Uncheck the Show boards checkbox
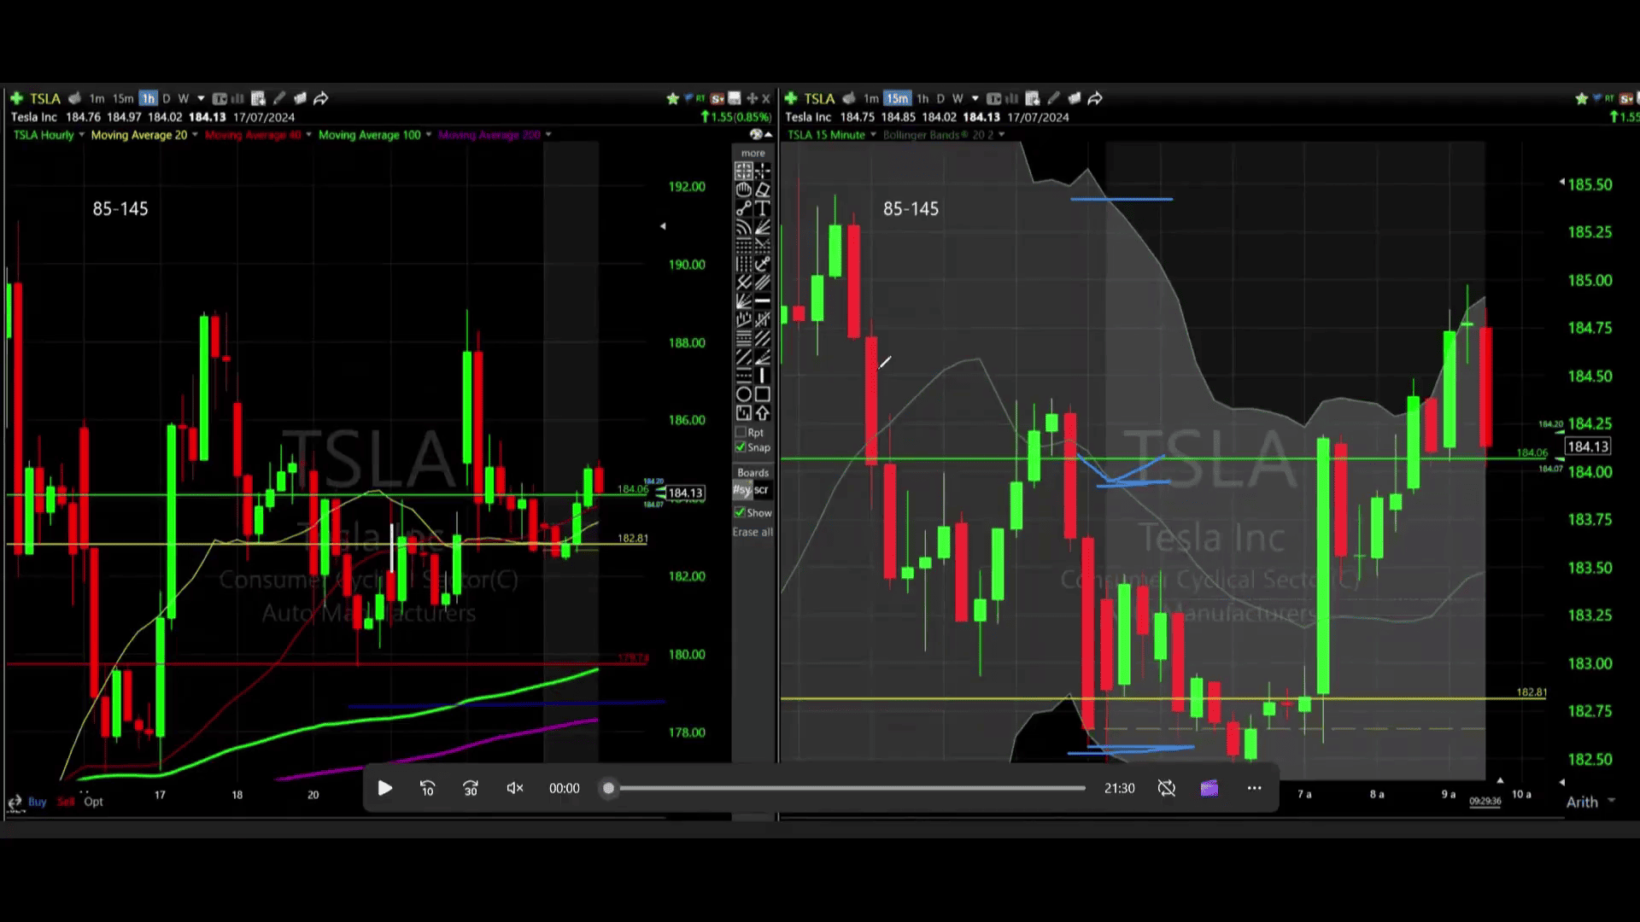 tap(740, 512)
